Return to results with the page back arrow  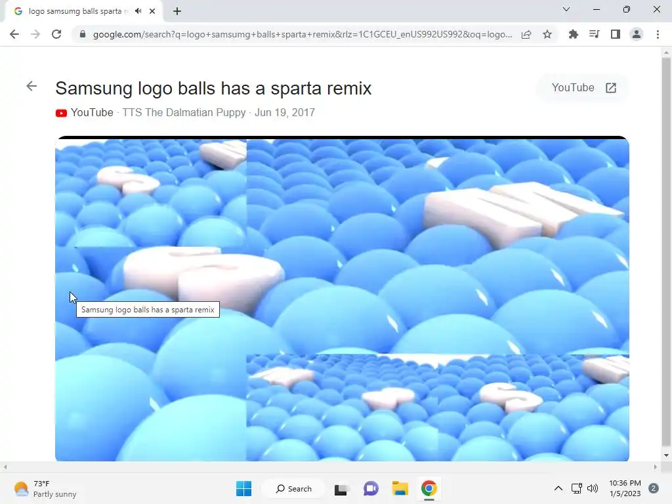pyautogui.click(x=31, y=86)
